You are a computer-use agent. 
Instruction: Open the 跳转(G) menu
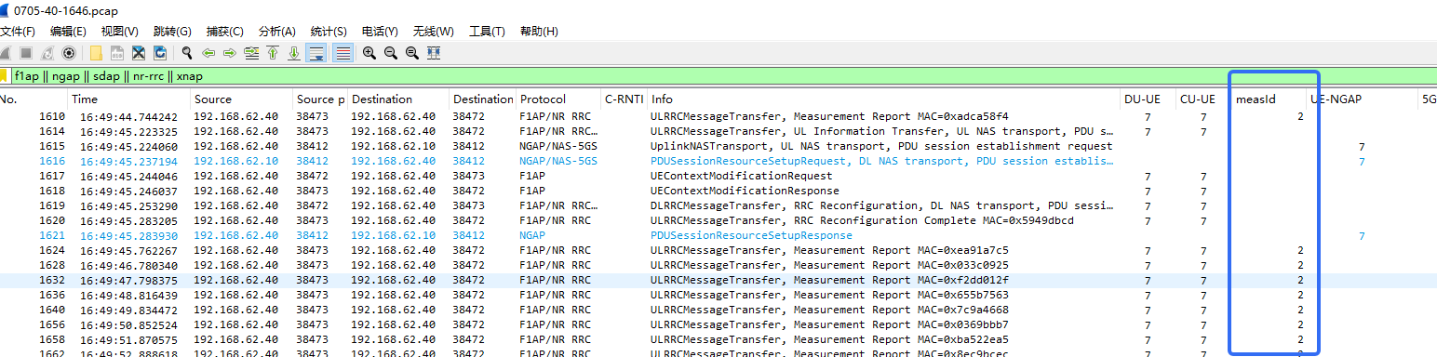172,32
